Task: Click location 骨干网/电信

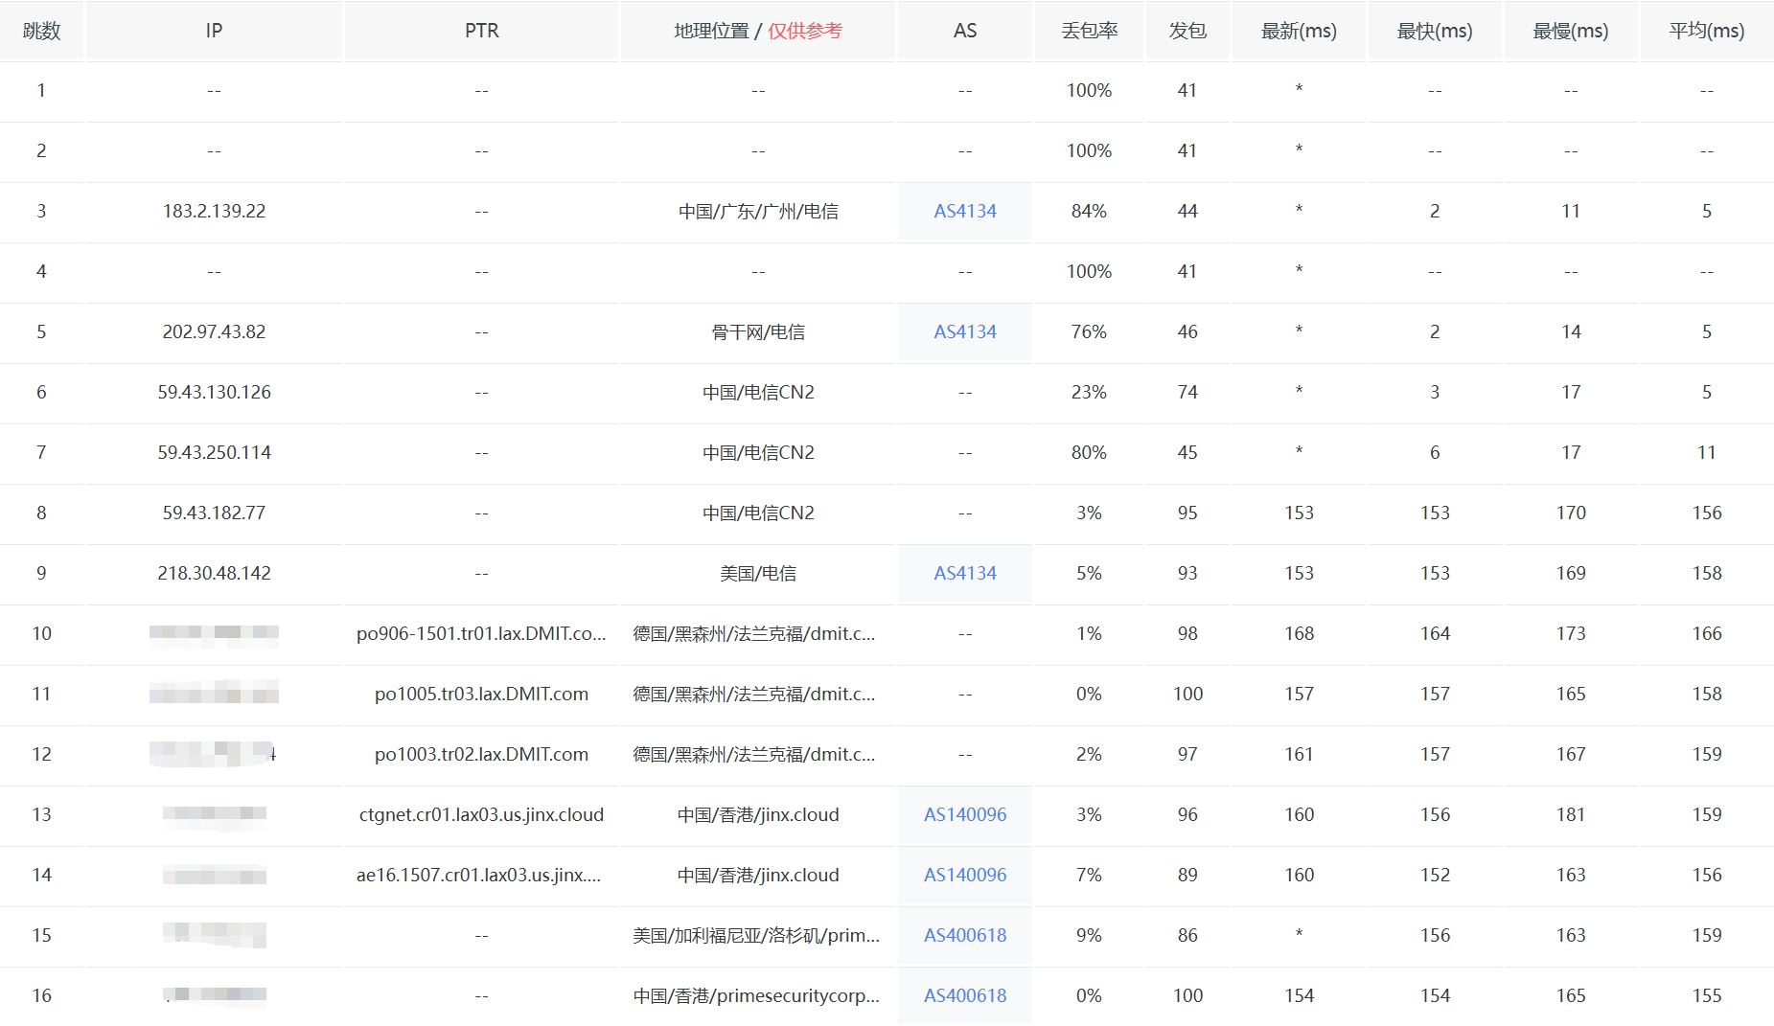Action: coord(758,331)
